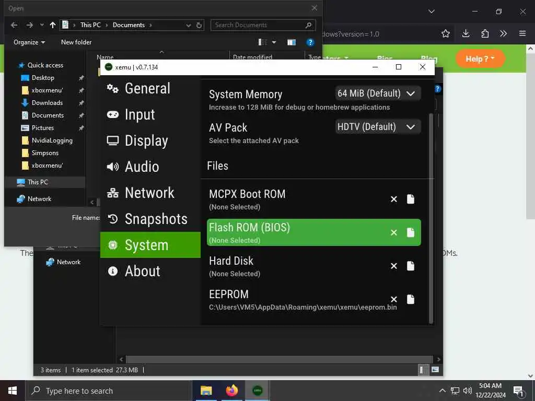Create a New folder in Open dialog
Viewport: 535px width, 401px height.
tap(76, 42)
